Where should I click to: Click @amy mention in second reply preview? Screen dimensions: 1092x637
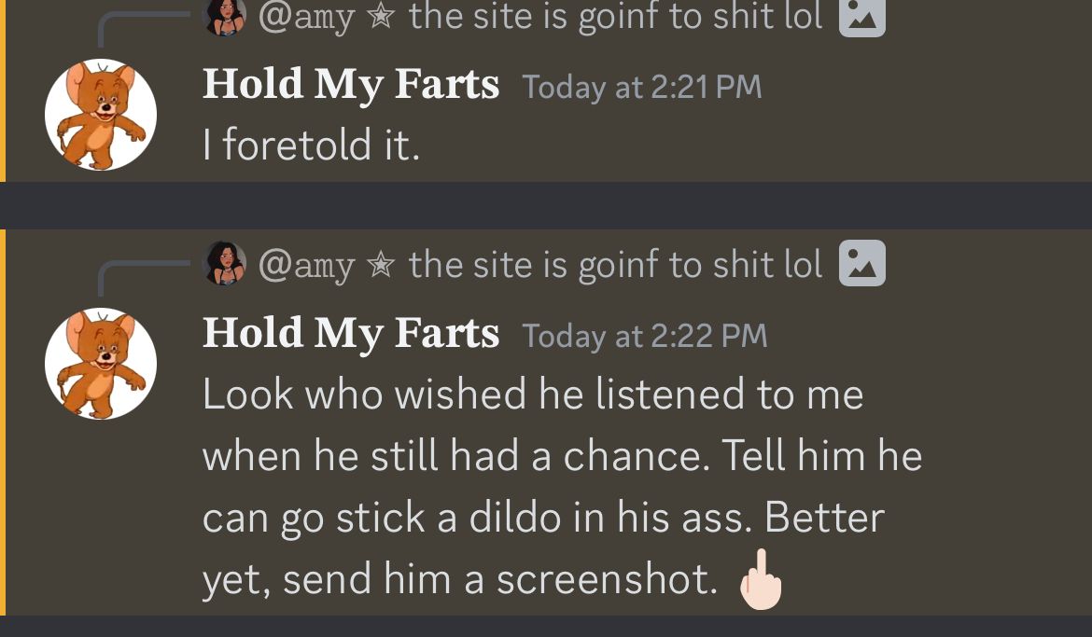pos(306,266)
